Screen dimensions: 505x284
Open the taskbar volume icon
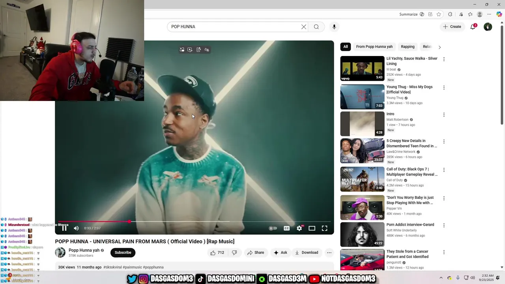[473, 278]
